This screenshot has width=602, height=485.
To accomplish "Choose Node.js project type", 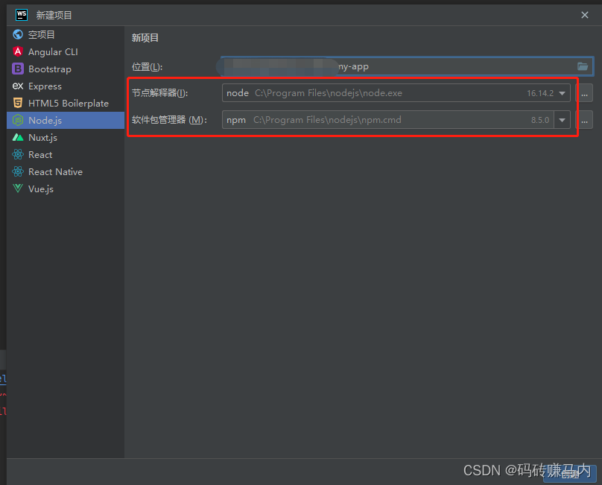I will (x=66, y=120).
